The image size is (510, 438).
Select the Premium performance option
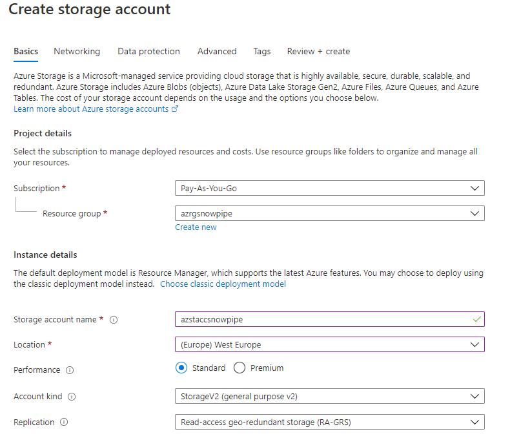[x=240, y=368]
